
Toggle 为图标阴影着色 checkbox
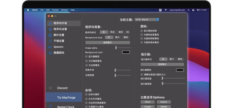tap(142, 38)
